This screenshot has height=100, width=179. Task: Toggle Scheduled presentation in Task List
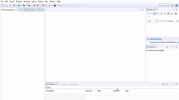157,14
